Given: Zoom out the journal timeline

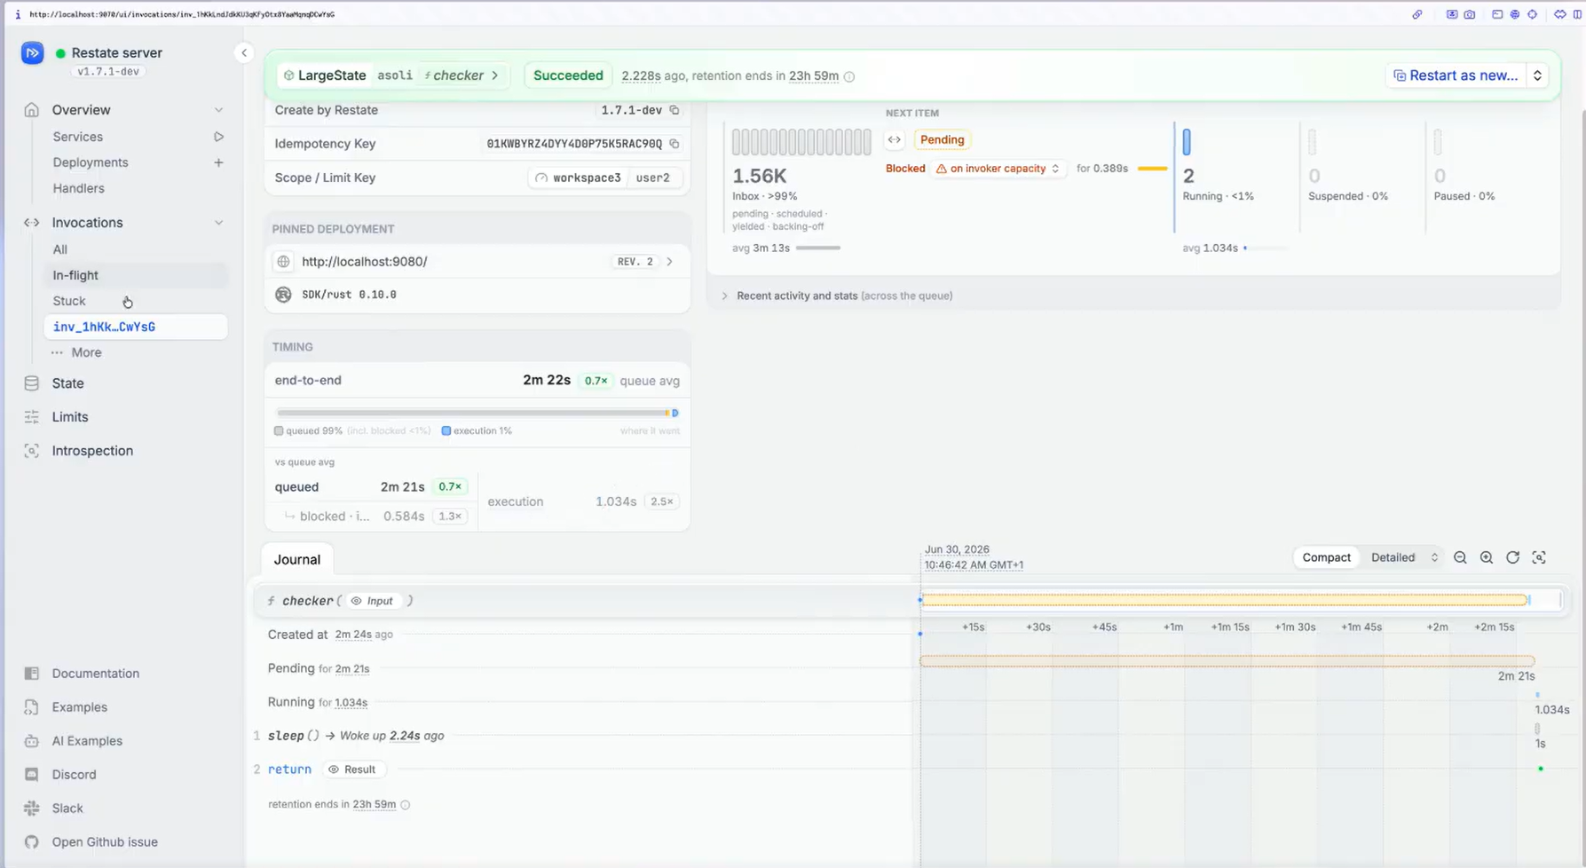Looking at the screenshot, I should coord(1460,557).
